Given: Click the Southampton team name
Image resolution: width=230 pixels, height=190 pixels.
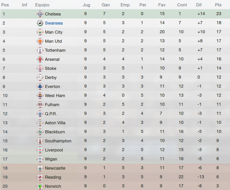Looking at the screenshot, I should (x=58, y=141).
